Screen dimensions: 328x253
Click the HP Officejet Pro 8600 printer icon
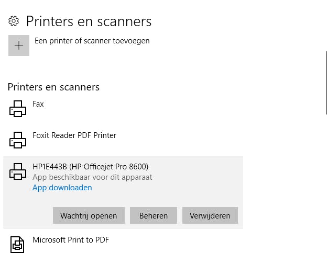click(18, 171)
